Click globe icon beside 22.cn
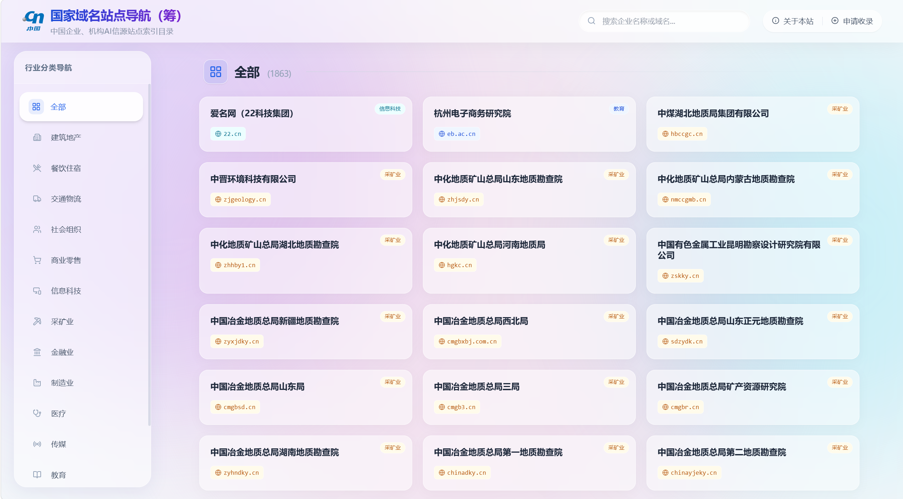903x499 pixels. 218,134
